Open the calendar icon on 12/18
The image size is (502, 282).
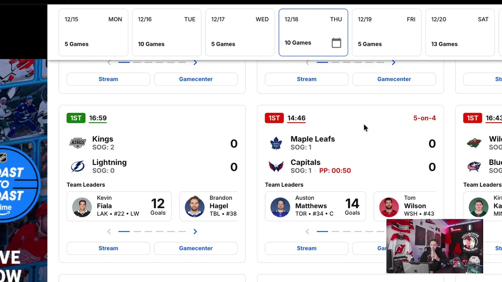click(336, 43)
